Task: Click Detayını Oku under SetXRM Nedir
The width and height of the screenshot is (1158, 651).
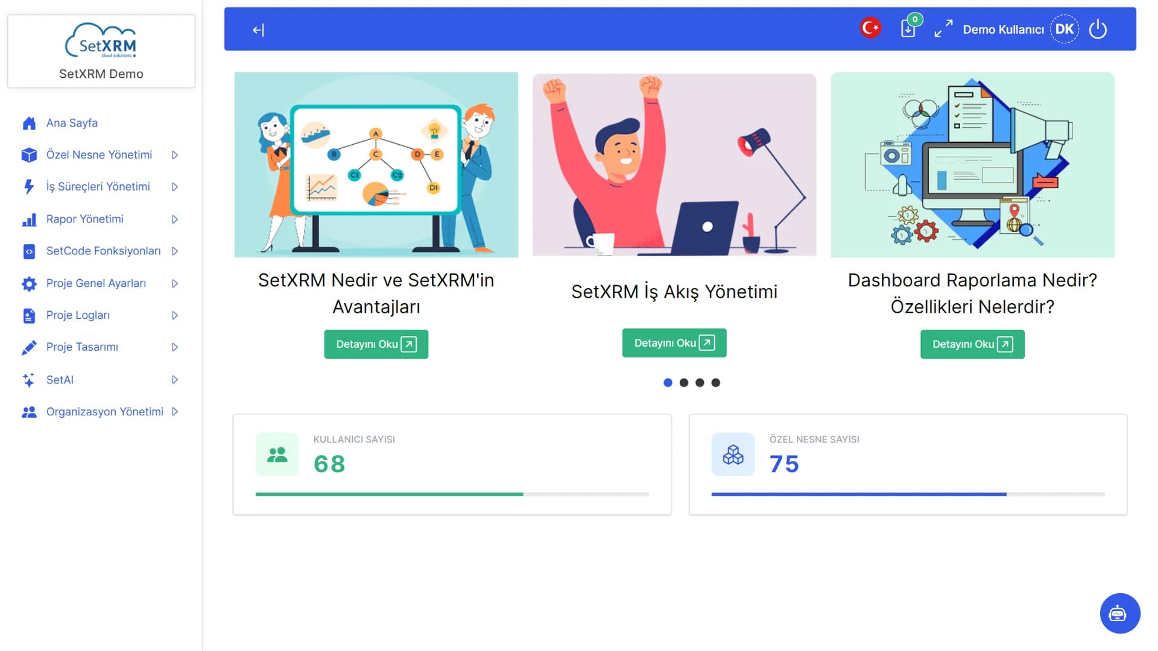Action: point(376,344)
